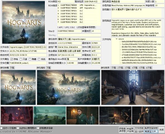Enable the 系统 system attribute checkbox
The height and width of the screenshot is (134, 165).
click(39, 59)
